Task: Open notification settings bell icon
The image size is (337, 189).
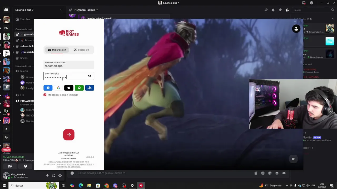Action: (x=273, y=10)
